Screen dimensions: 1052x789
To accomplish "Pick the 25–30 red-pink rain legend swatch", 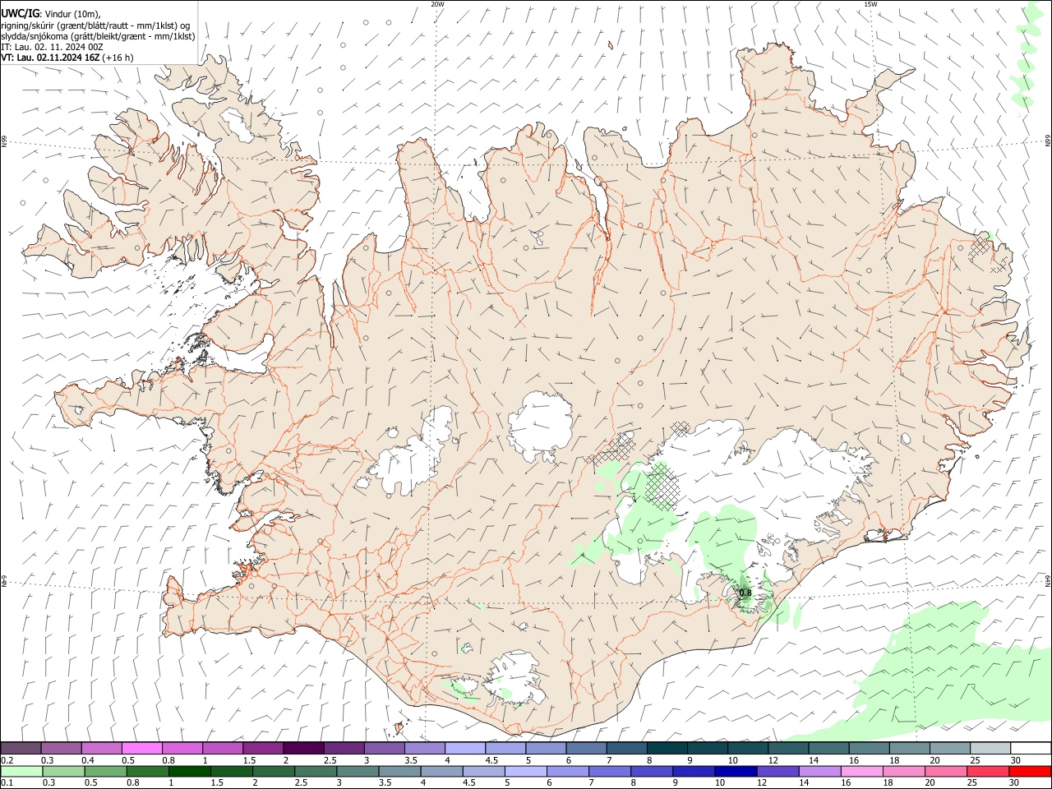I will click(x=987, y=771).
